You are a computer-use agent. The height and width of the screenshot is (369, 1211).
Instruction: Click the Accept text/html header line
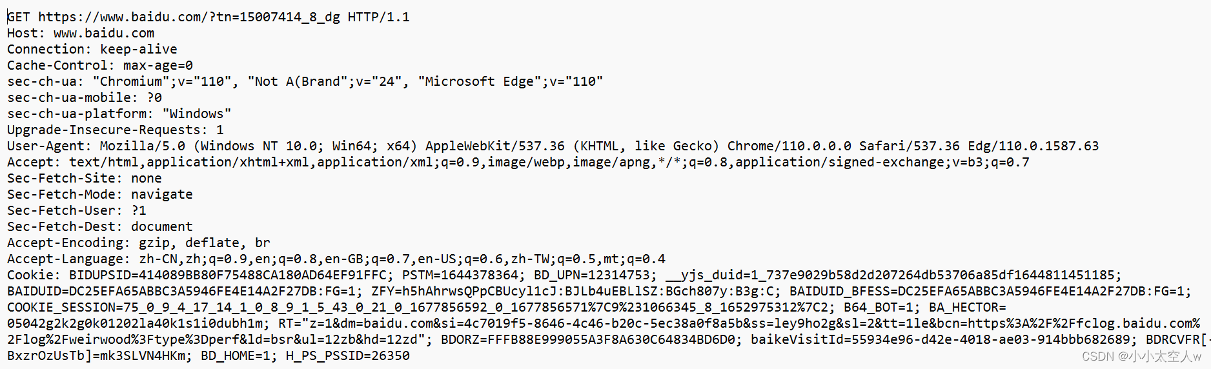click(518, 162)
